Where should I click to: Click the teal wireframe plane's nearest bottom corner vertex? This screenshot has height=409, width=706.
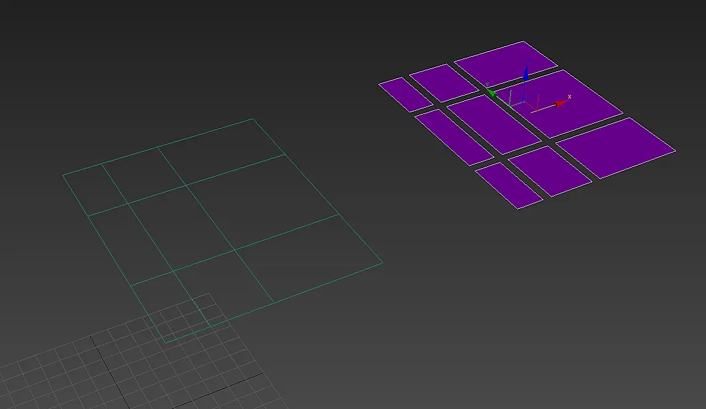click(x=165, y=343)
